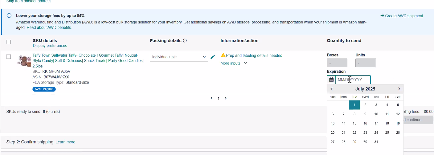
Task: Select July 15 in the calendar
Action: (x=354, y=123)
